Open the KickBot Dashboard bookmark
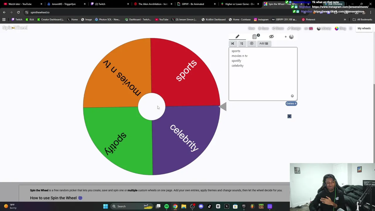The width and height of the screenshot is (375, 211). tap(213, 20)
